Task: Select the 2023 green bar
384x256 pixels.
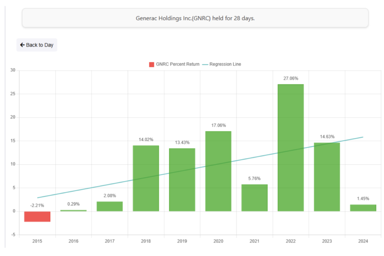Action: coord(327,177)
